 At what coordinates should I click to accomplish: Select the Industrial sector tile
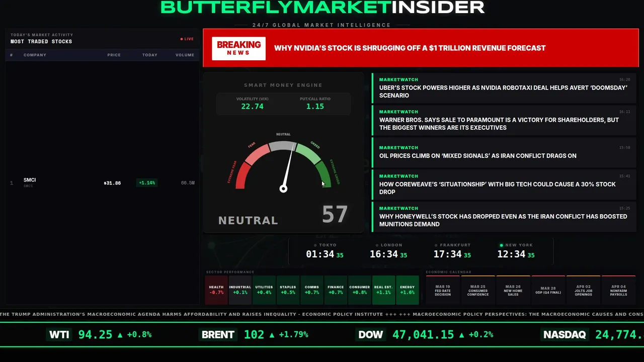coord(240,290)
